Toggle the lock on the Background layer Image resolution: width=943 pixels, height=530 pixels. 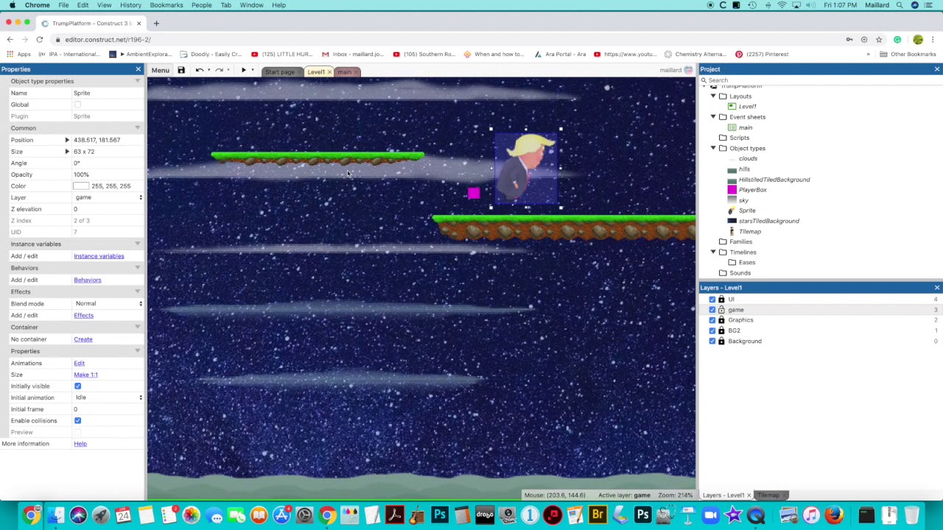point(721,341)
